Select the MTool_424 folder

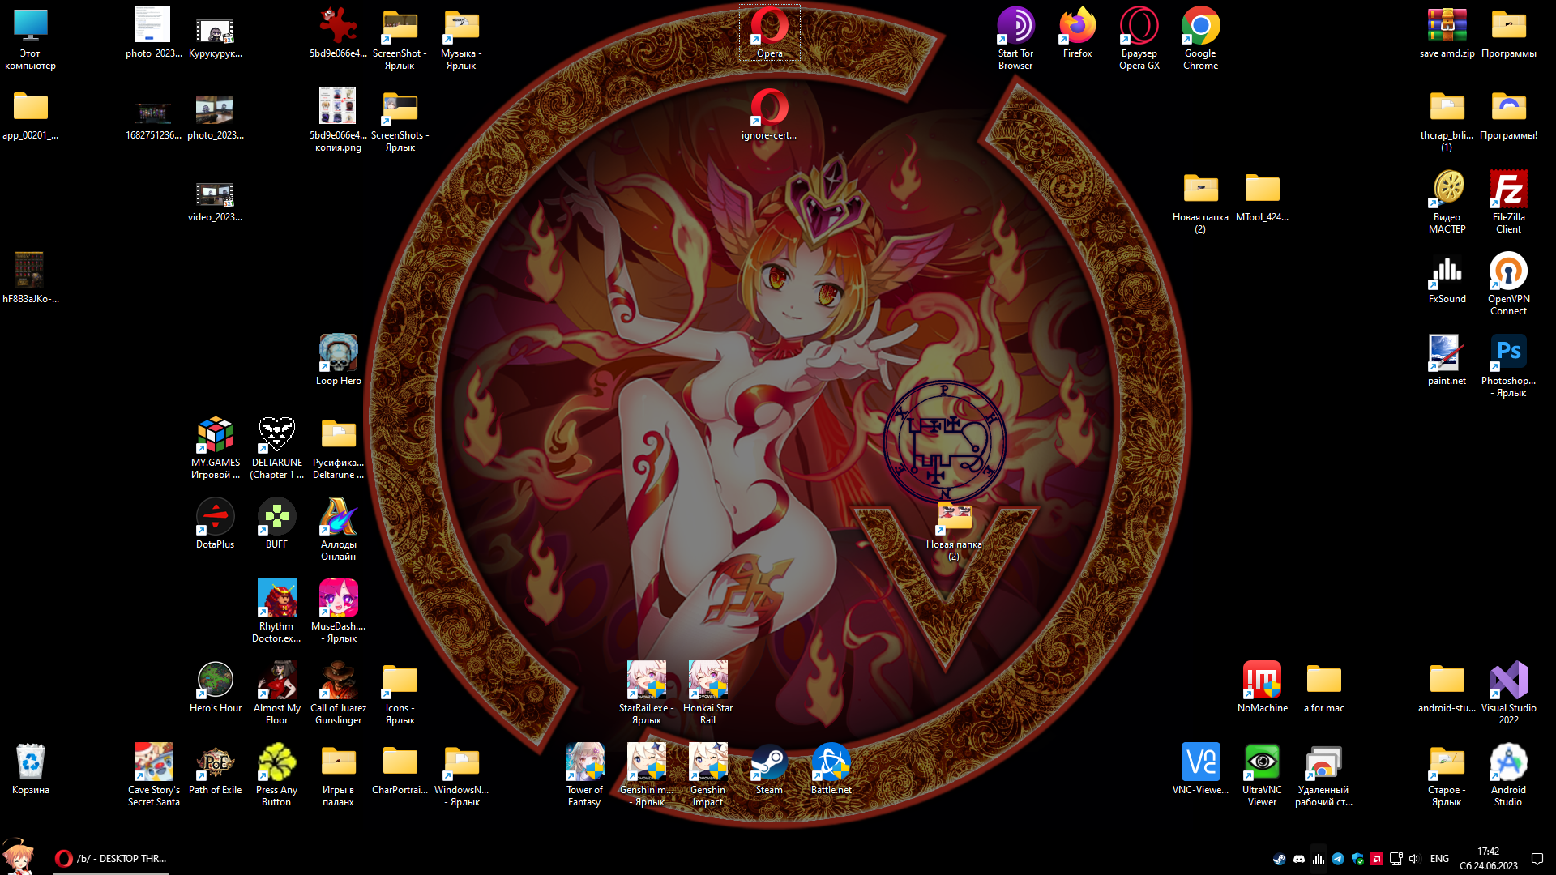pyautogui.click(x=1262, y=196)
